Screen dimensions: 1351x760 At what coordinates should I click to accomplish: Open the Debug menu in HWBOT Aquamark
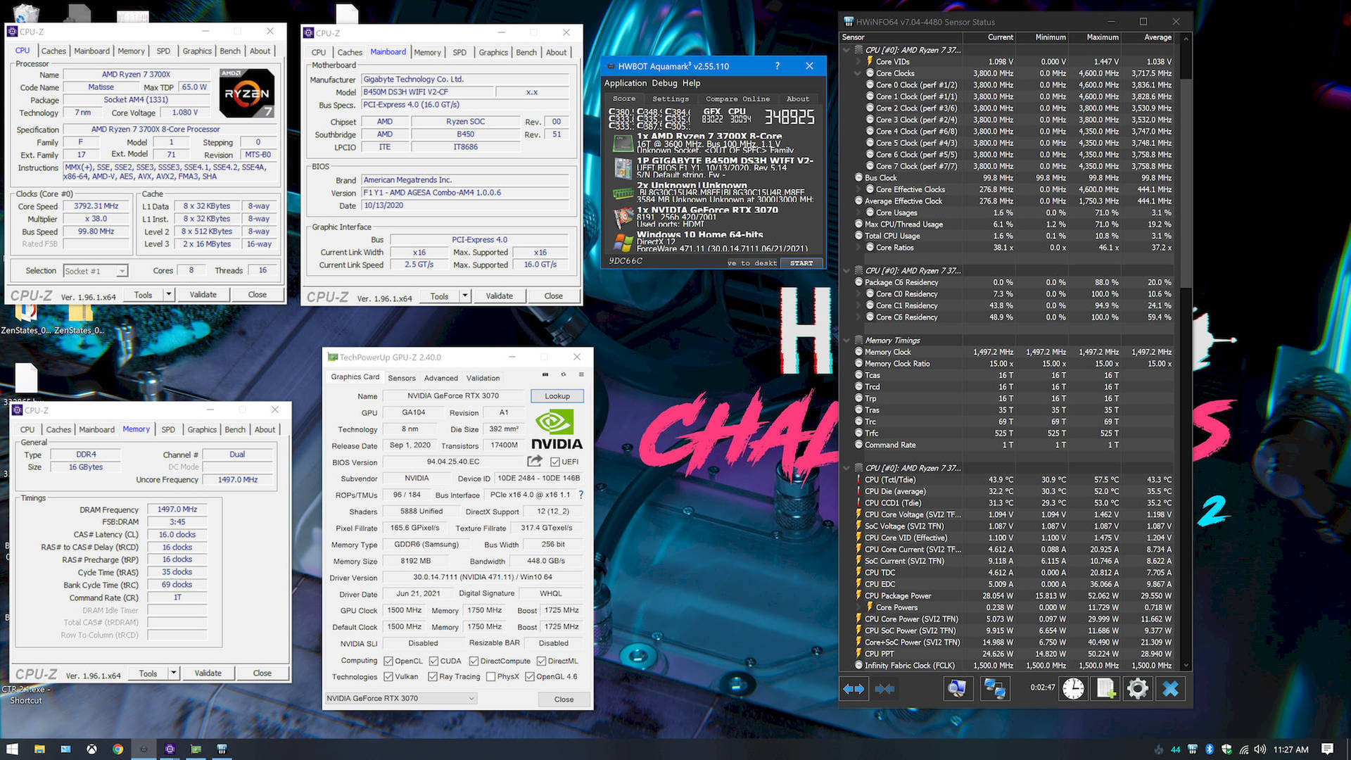point(664,83)
